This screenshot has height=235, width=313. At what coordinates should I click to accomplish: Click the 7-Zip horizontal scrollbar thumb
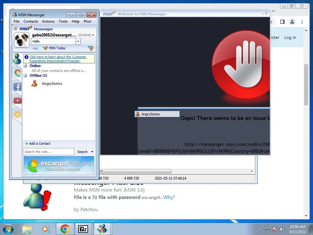click(x=135, y=171)
